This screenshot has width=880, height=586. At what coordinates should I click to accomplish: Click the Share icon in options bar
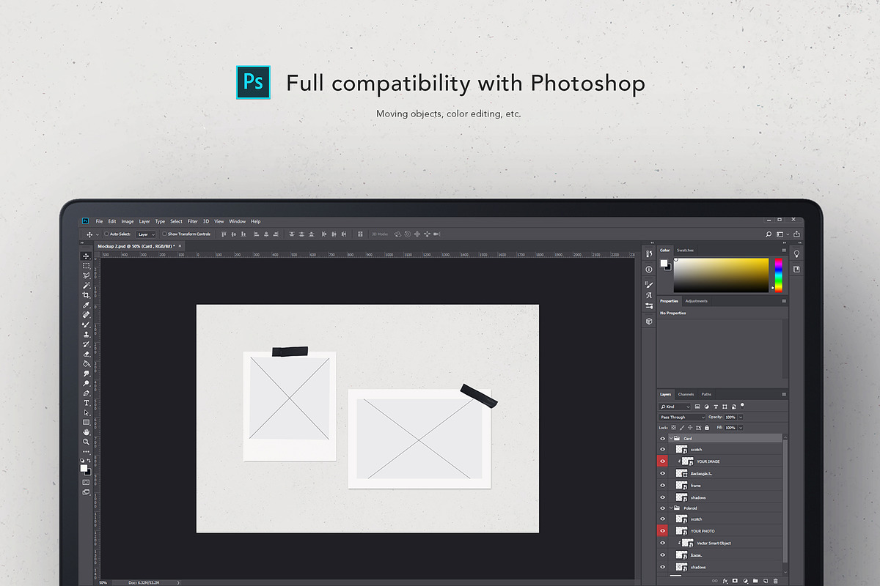pos(796,234)
